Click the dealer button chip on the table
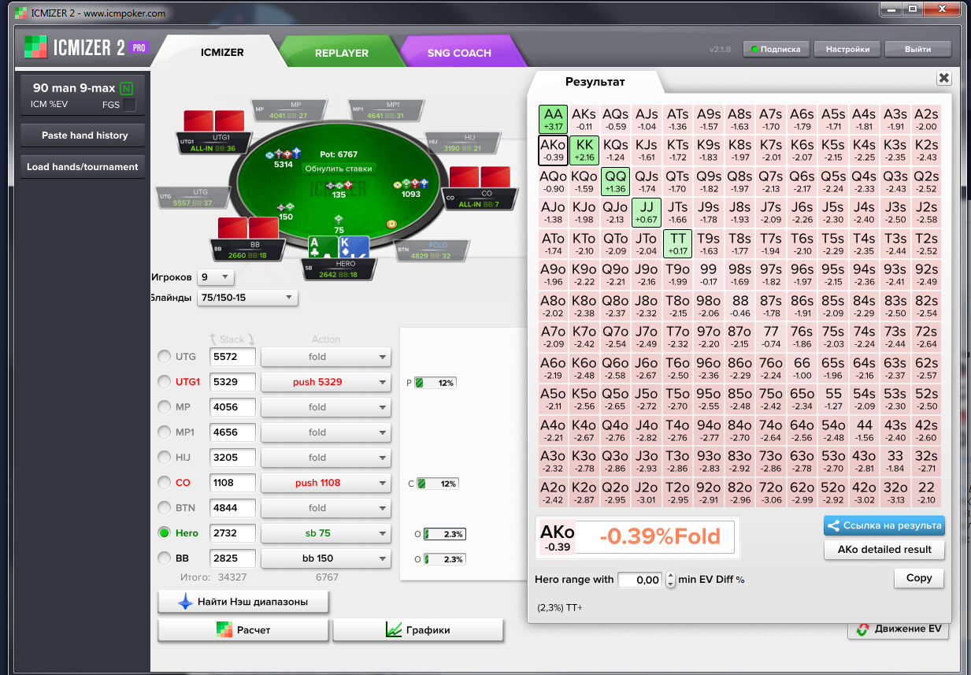 click(x=391, y=224)
